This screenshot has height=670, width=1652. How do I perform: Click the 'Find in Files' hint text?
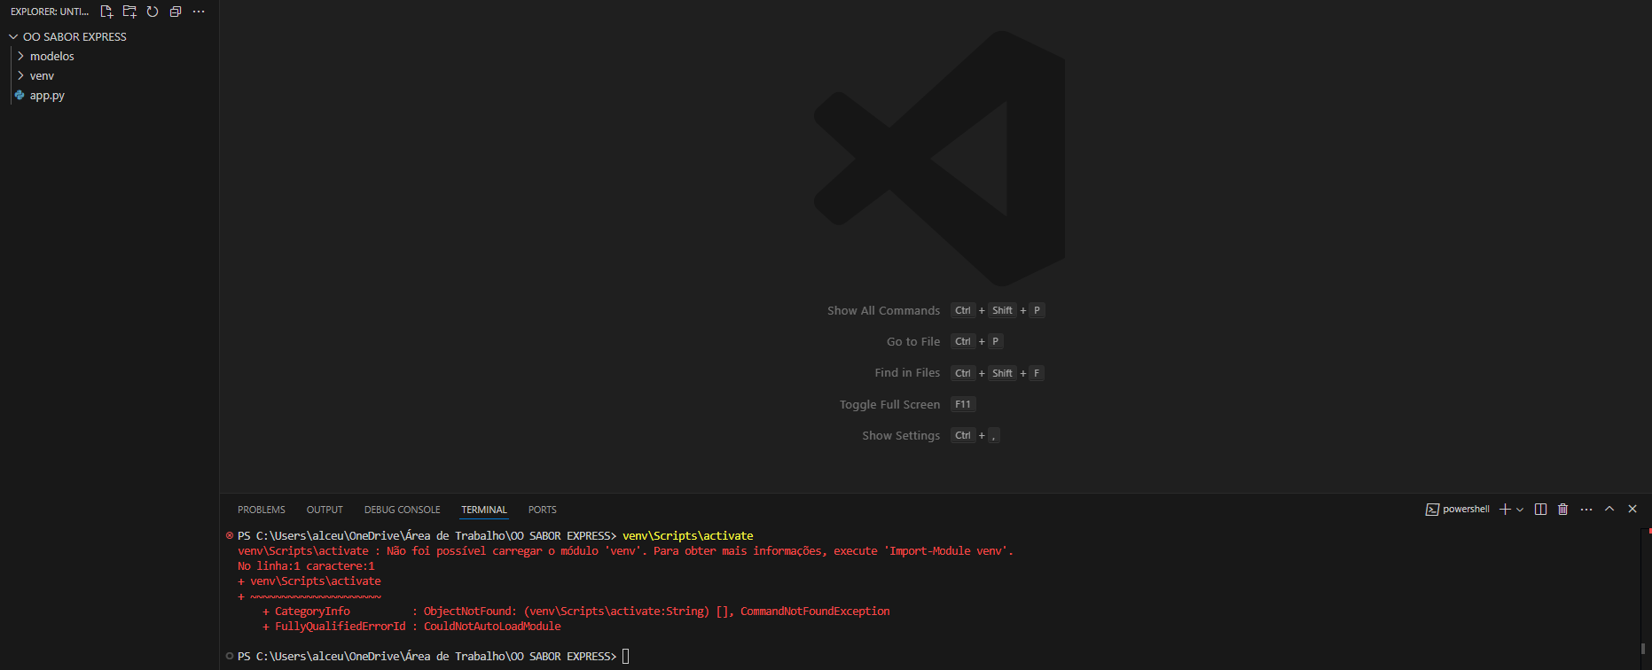coord(907,373)
